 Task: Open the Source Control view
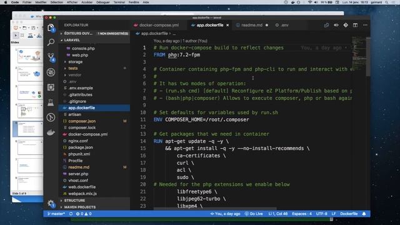click(51, 57)
